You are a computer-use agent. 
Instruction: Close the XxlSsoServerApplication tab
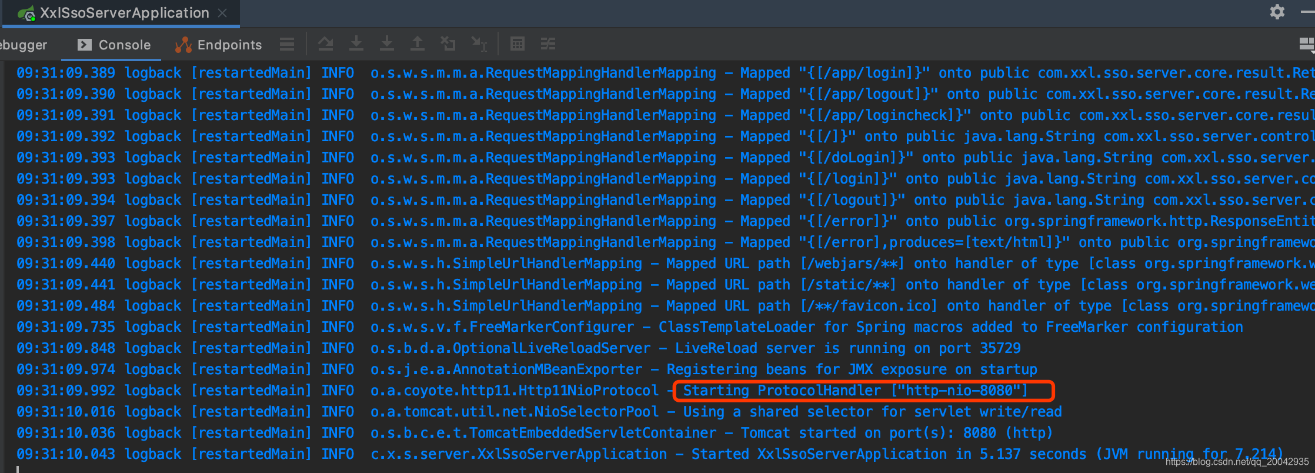[x=222, y=13]
